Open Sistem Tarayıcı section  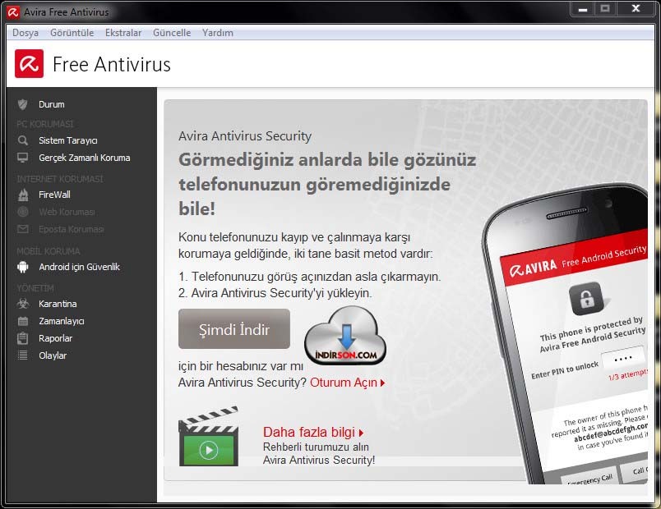[x=68, y=140]
